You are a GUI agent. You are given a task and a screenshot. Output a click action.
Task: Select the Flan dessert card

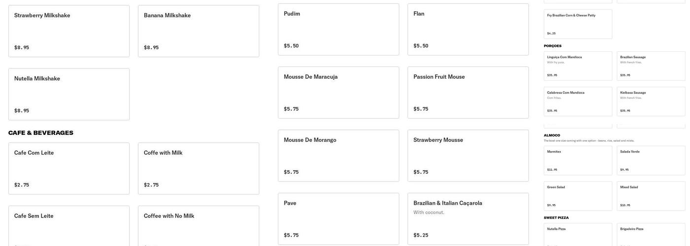(x=468, y=30)
